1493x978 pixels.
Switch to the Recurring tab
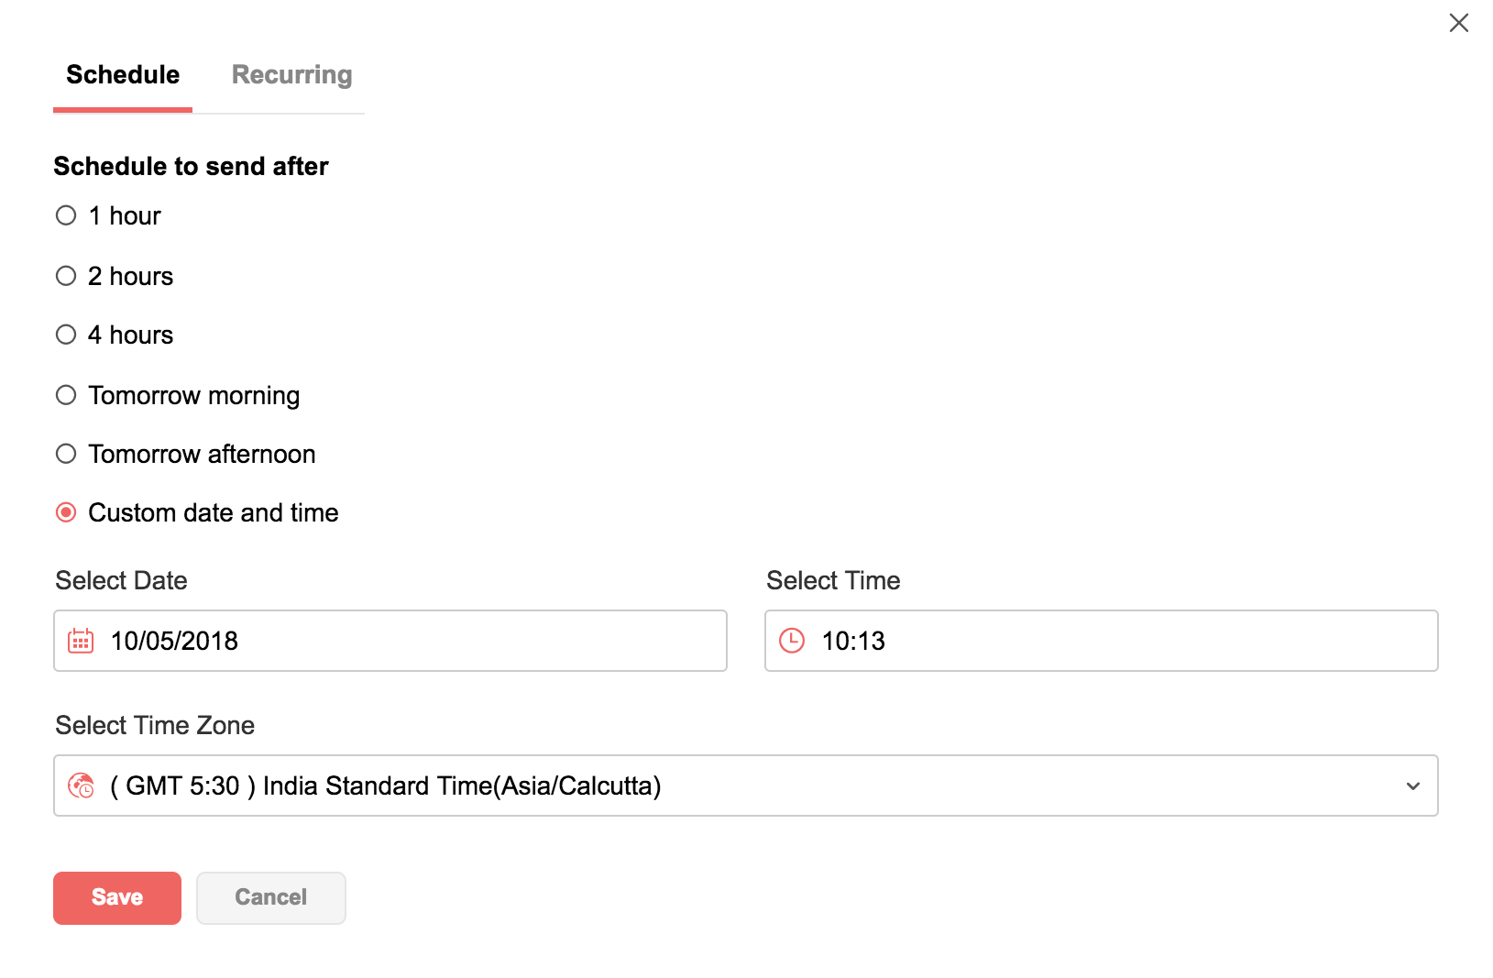[x=291, y=75]
